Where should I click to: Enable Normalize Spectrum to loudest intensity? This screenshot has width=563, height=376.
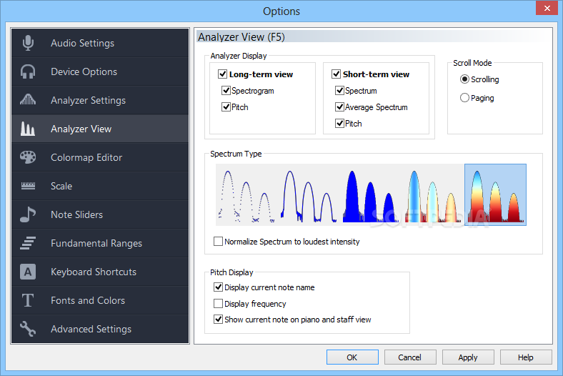[218, 242]
